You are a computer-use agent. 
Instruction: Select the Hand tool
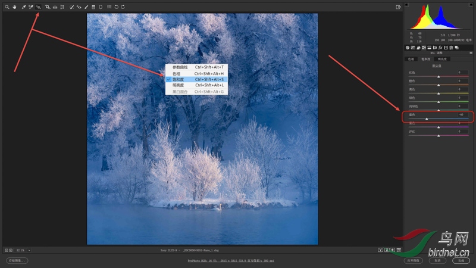[14, 7]
